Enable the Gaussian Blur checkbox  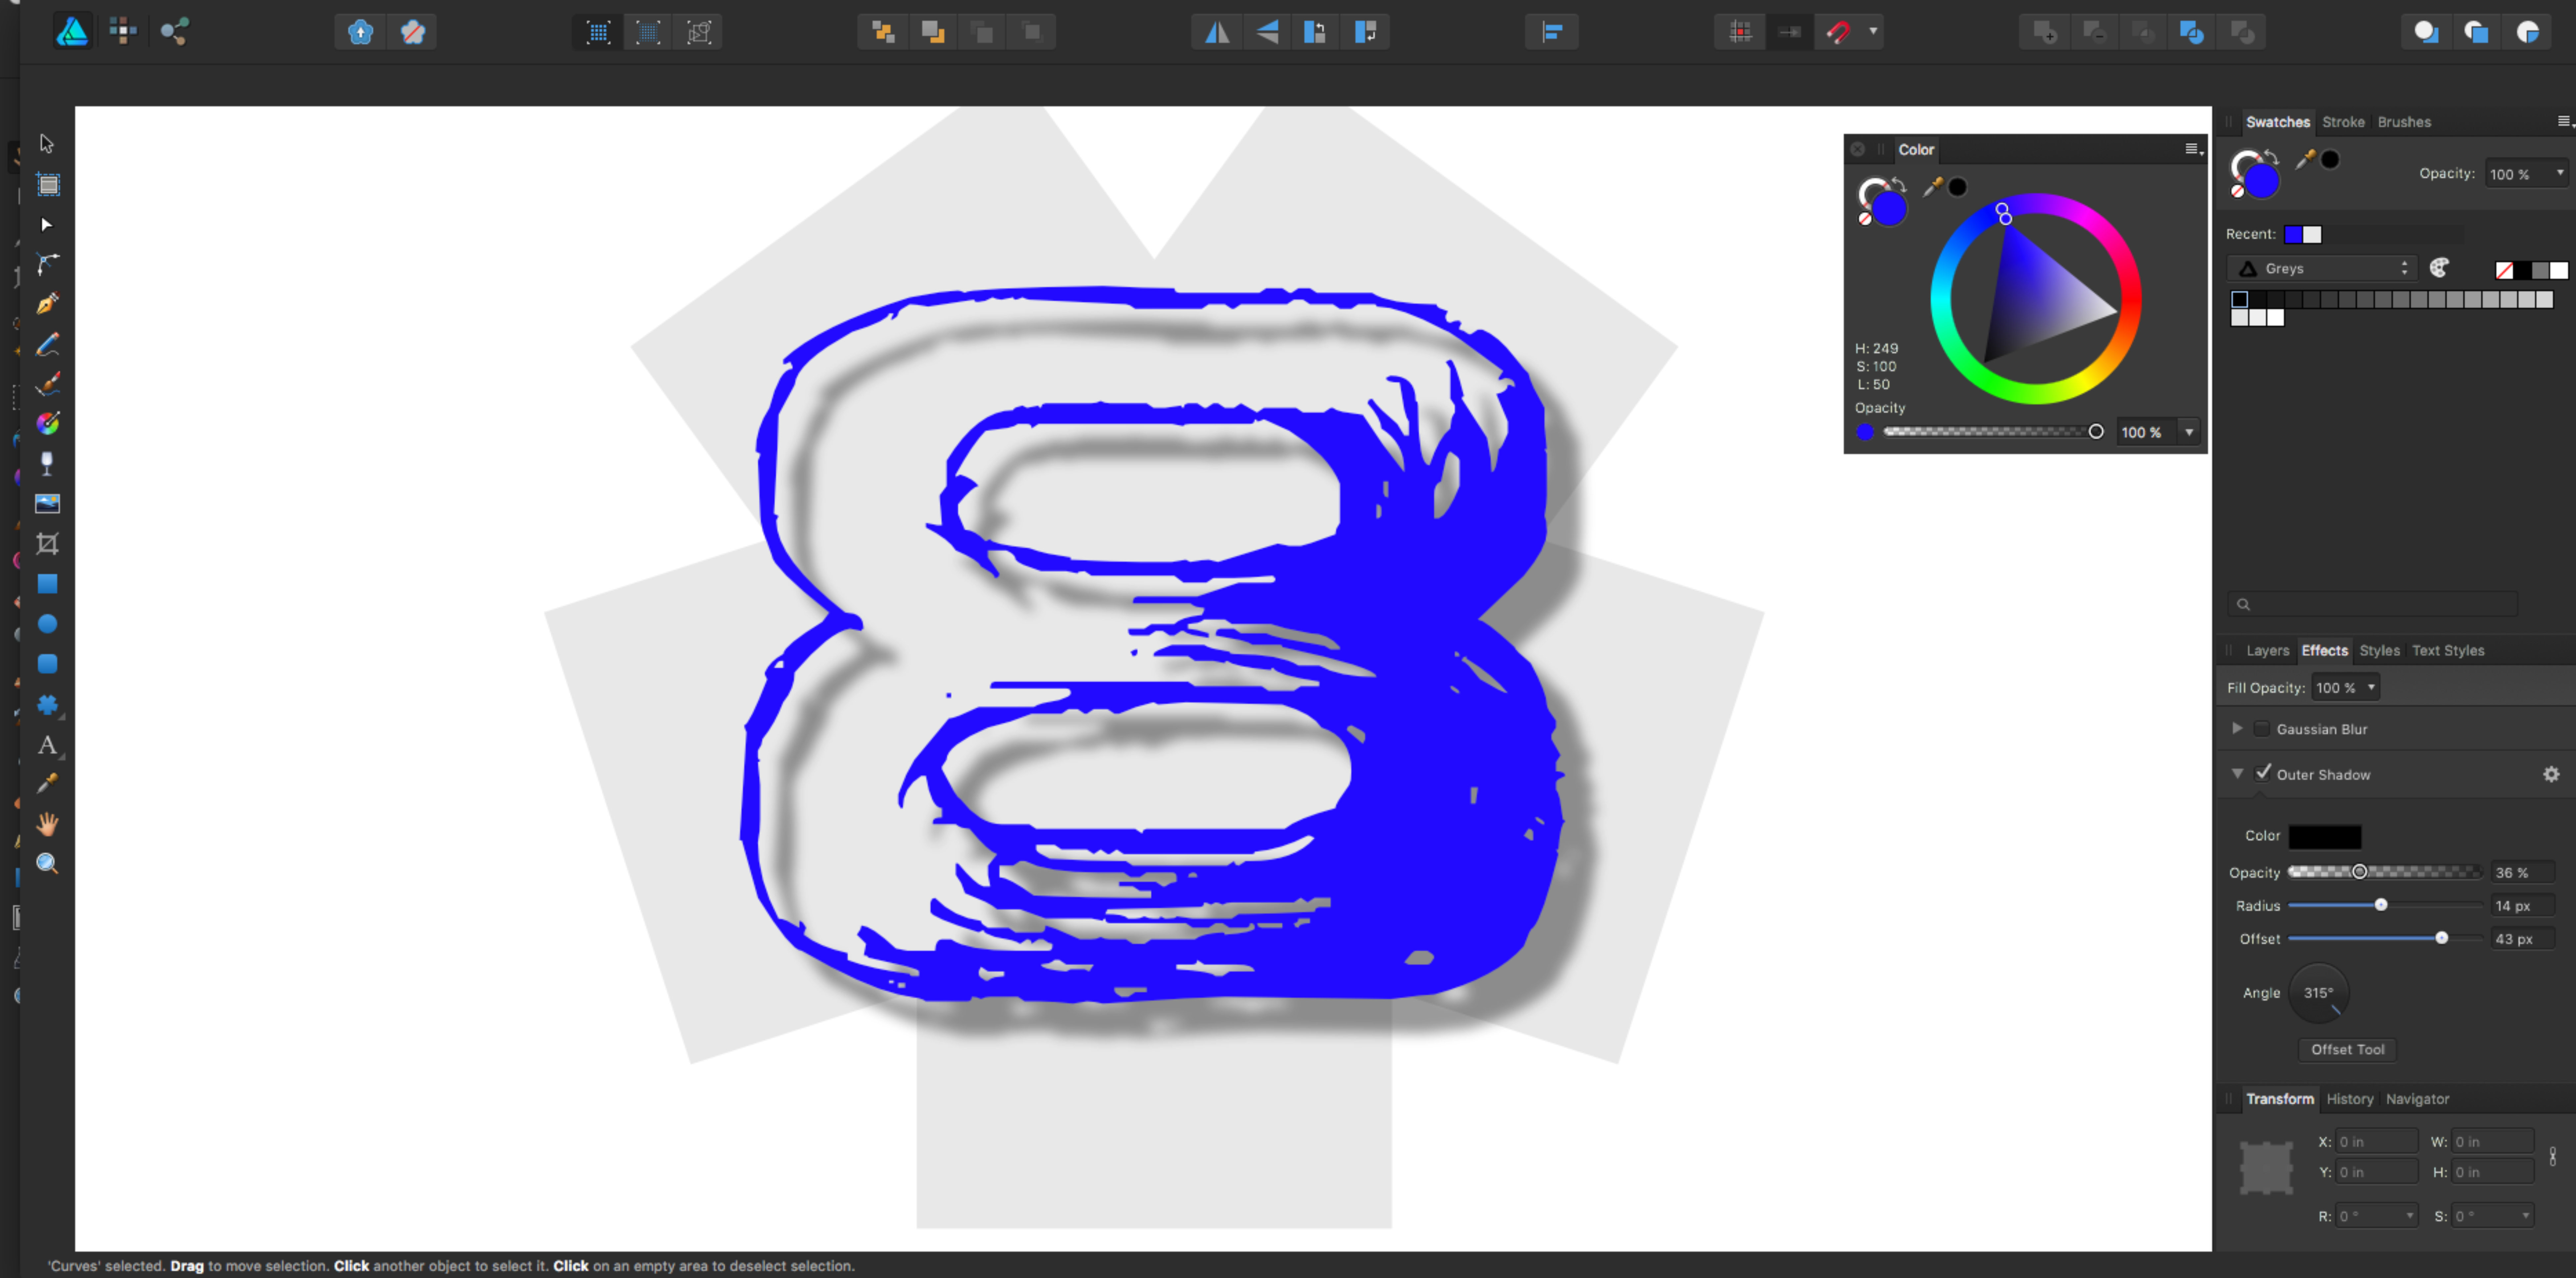[x=2262, y=729]
